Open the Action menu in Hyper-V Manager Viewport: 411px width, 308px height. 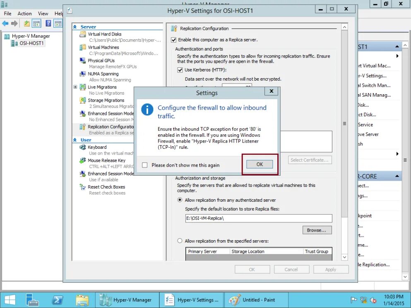(25, 13)
